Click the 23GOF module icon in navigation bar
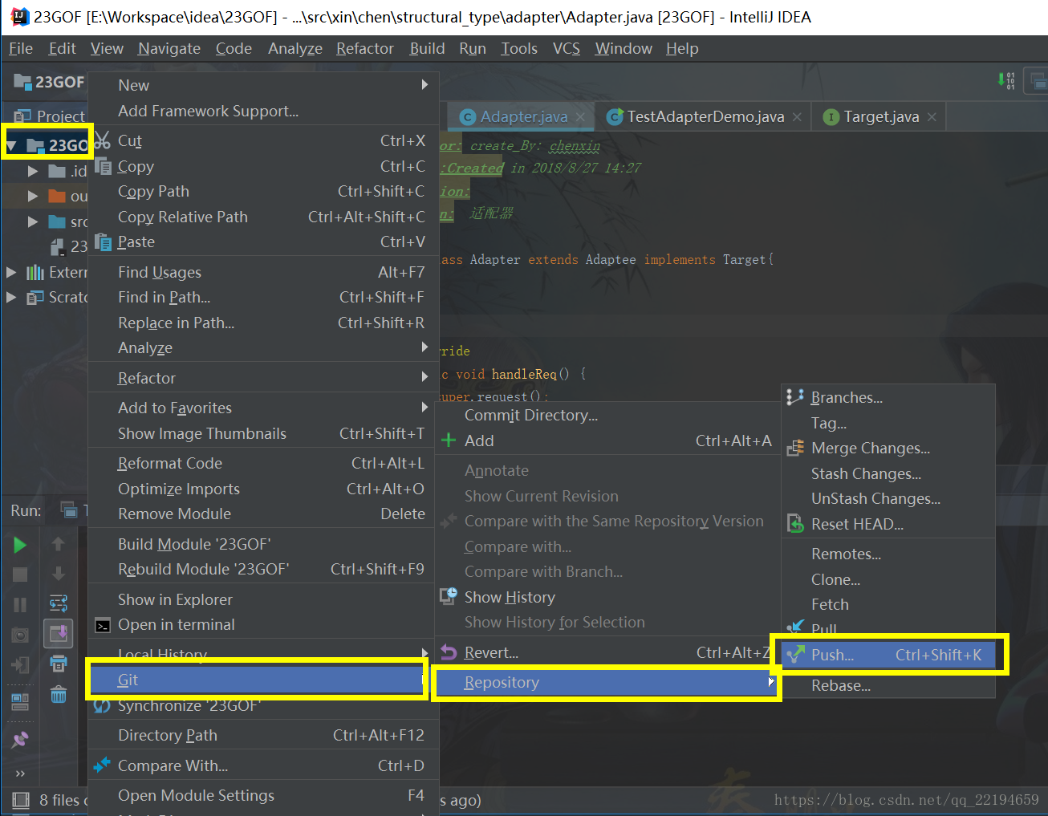 click(22, 81)
